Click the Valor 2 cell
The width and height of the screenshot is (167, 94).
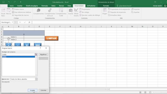tap(14, 39)
